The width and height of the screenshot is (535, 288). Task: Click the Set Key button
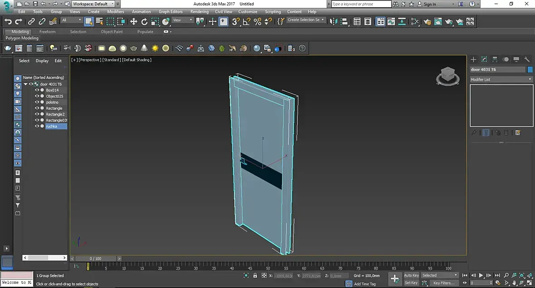[411, 283]
